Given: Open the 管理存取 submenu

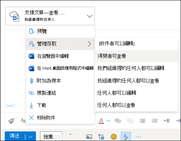Looking at the screenshot, I should point(61,44).
